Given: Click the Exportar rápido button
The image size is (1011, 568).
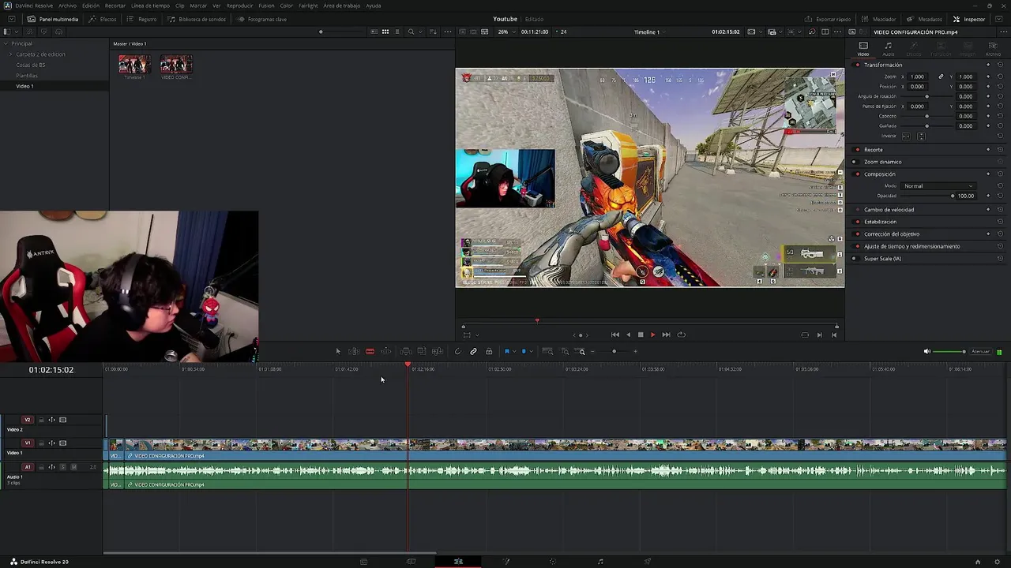Looking at the screenshot, I should tap(828, 19).
